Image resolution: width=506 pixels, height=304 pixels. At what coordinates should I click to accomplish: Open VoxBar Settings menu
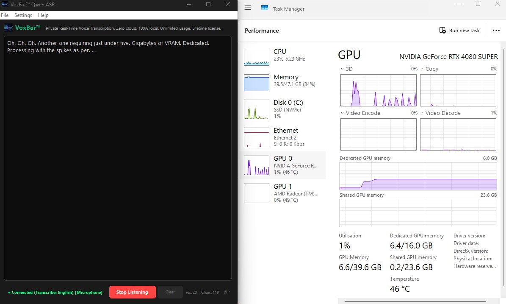[23, 15]
